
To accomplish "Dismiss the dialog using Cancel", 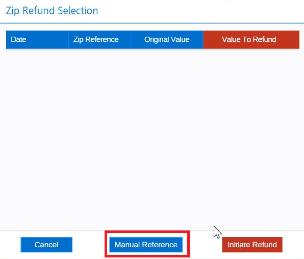I will (x=46, y=245).
